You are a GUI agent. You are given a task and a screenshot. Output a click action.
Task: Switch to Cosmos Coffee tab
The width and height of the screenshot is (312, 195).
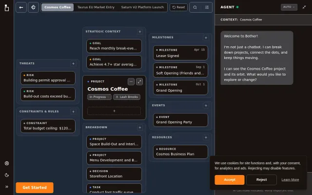click(x=58, y=7)
